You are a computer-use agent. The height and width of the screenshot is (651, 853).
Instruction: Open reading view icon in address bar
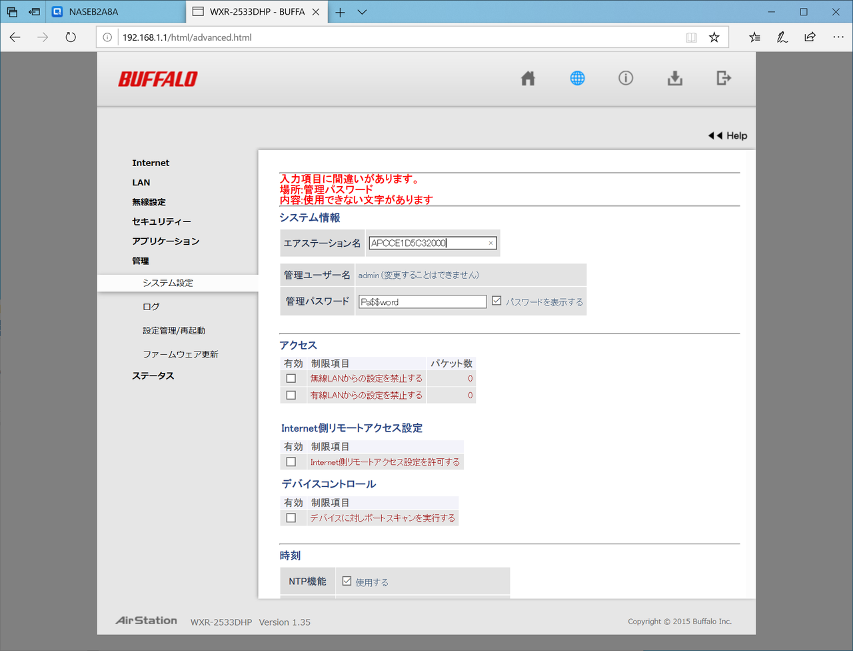[x=692, y=37]
